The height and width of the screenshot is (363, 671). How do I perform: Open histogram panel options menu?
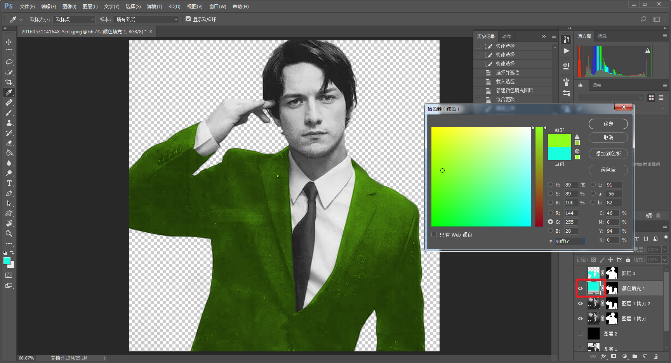pos(665,36)
